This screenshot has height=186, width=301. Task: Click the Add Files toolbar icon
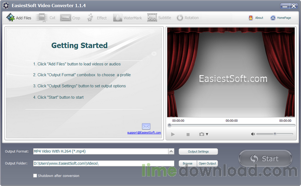pyautogui.click(x=11, y=18)
